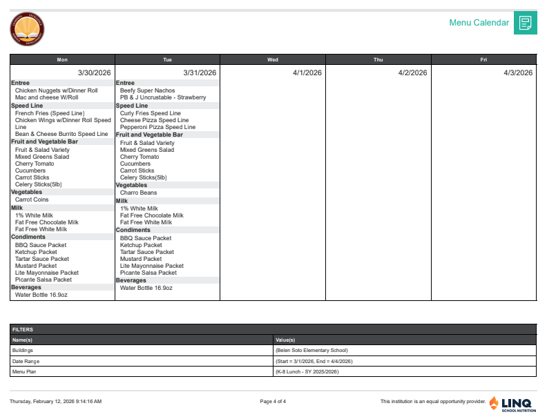Click the Menu Calendar document icon

(525, 23)
